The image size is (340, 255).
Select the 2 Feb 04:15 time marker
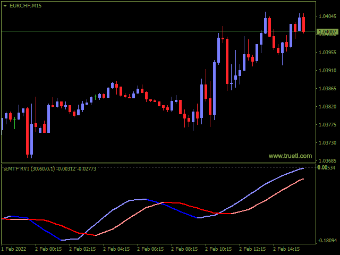[116, 249]
